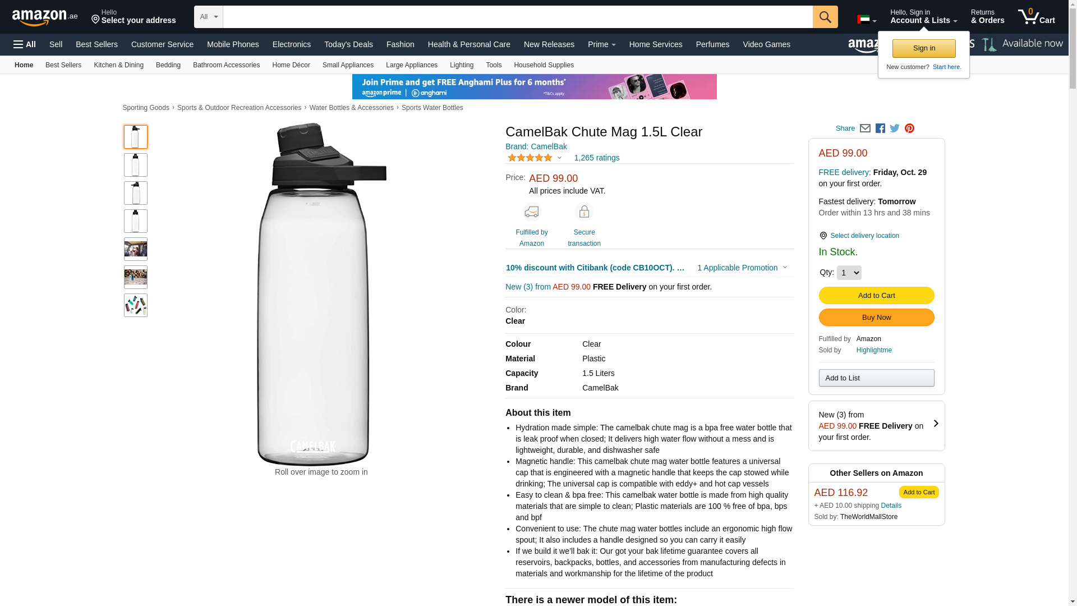Screen dimensions: 1077x606
Task: Open the search category All dropdown
Action: (x=209, y=17)
